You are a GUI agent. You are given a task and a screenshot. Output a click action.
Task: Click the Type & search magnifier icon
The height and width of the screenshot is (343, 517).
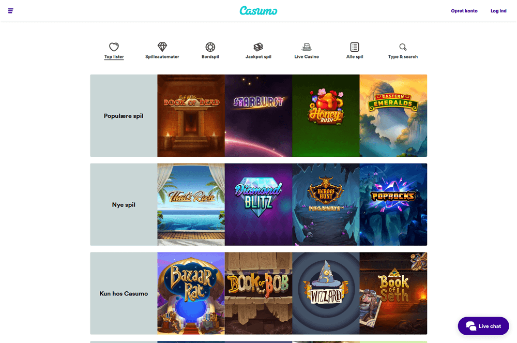(403, 47)
